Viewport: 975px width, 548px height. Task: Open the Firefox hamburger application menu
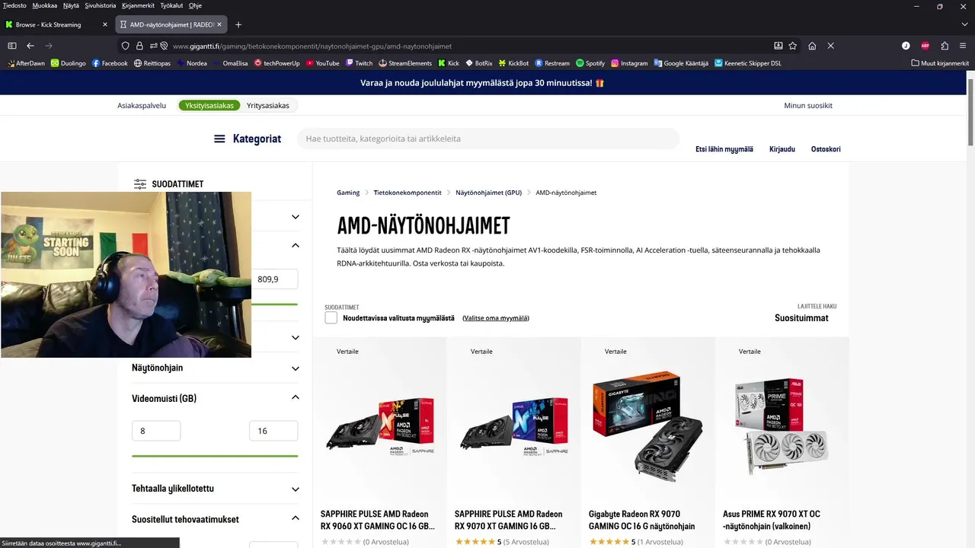(x=963, y=46)
